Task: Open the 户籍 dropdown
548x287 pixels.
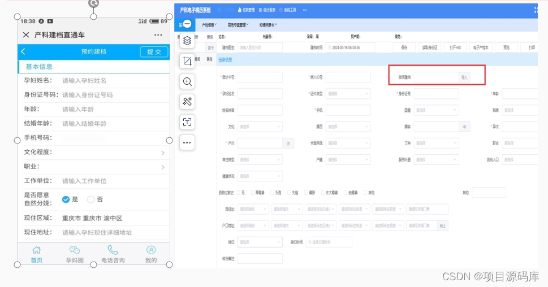Action: pyautogui.click(x=348, y=159)
